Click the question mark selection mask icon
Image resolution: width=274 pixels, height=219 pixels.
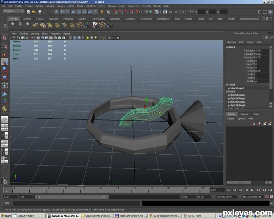point(95,12)
